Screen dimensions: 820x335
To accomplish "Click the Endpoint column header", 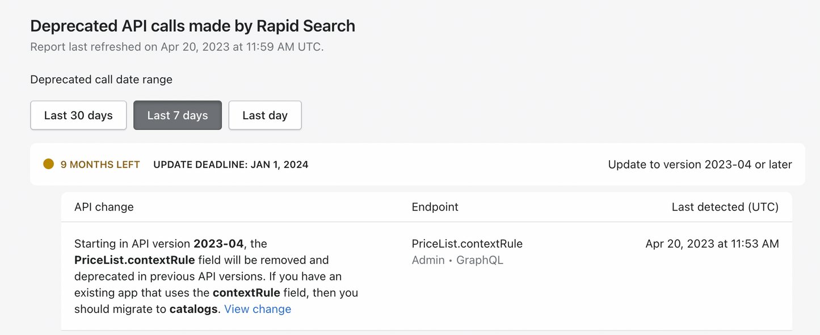I will (x=435, y=207).
